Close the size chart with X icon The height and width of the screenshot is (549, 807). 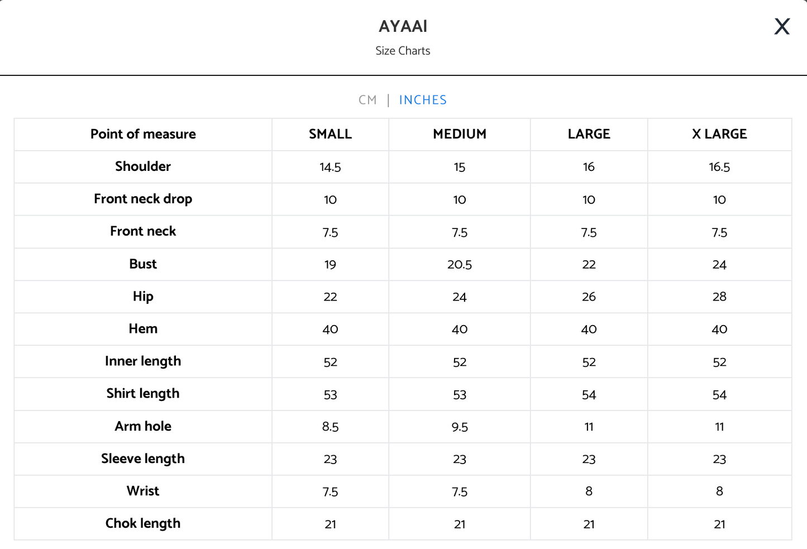click(782, 26)
